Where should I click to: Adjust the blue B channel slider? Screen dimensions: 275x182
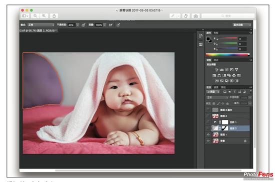[x=227, y=49]
